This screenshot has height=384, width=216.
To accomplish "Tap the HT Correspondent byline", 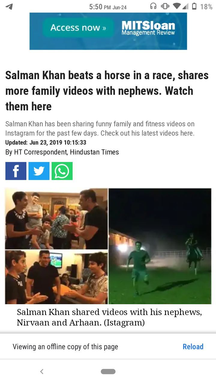I will pos(62,152).
